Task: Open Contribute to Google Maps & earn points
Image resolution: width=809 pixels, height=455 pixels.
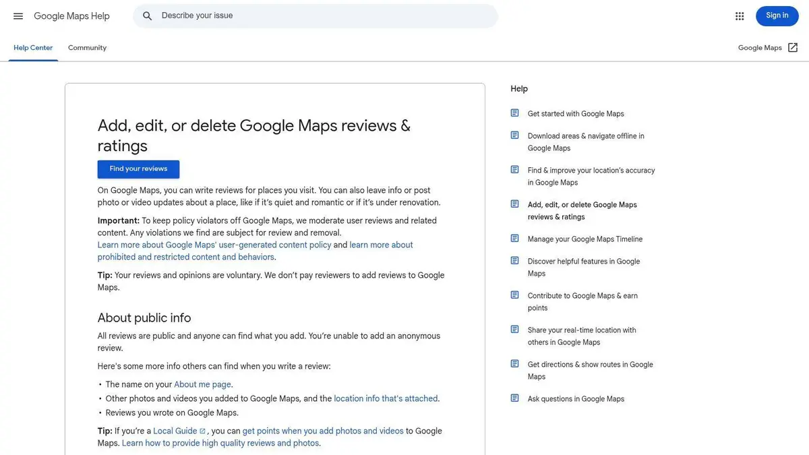Action: pos(582,302)
